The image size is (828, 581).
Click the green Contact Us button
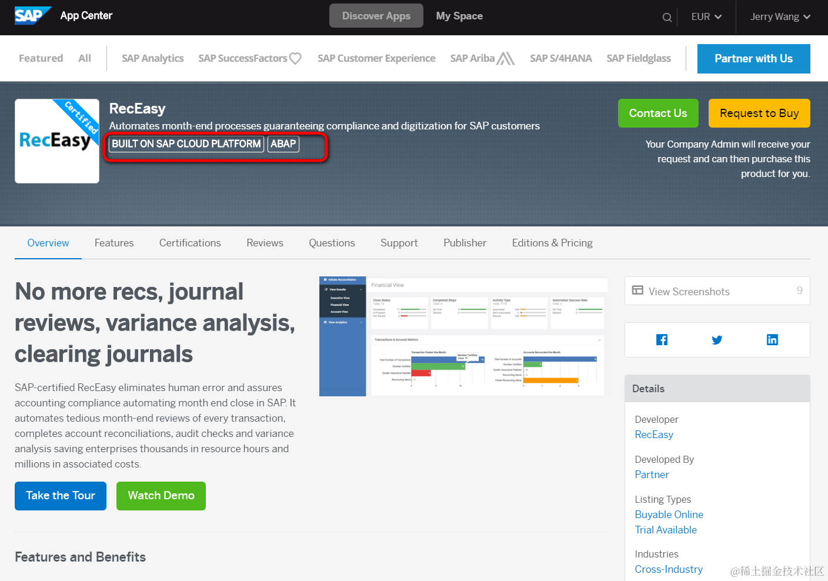tap(658, 113)
